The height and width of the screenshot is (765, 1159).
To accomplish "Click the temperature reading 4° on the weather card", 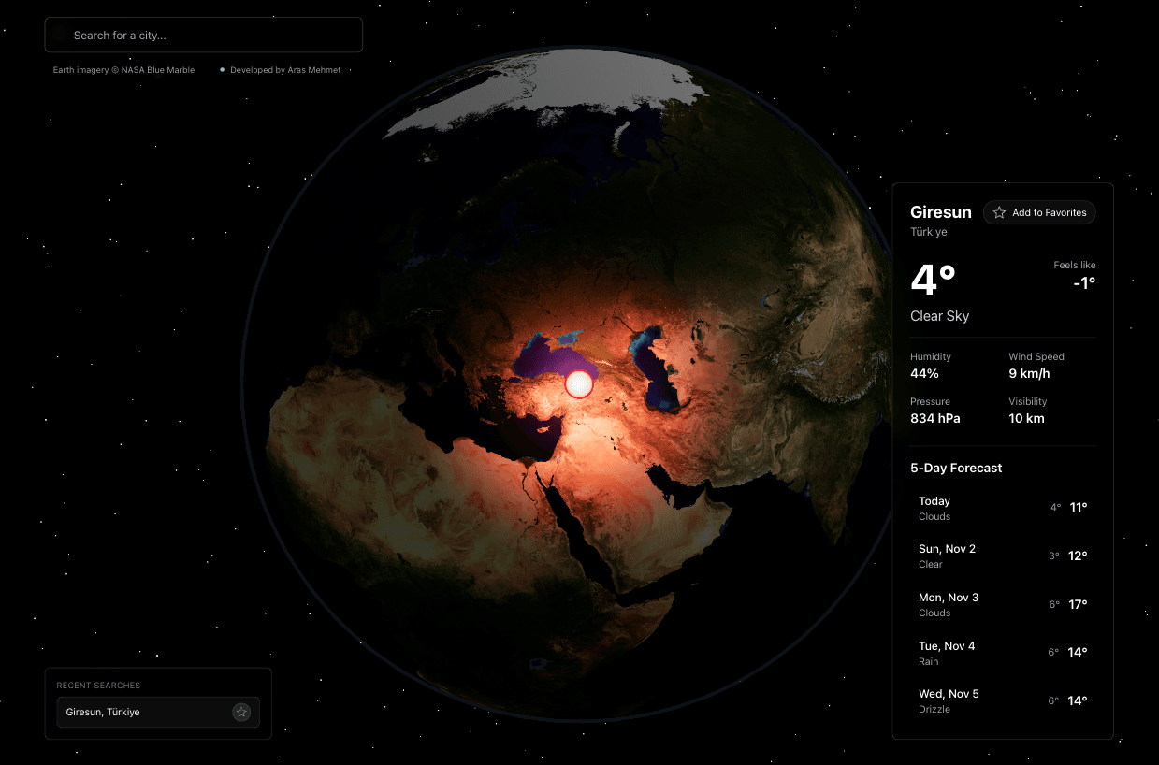I will click(x=932, y=279).
